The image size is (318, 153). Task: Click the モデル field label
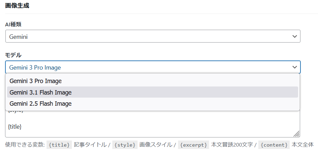click(13, 55)
